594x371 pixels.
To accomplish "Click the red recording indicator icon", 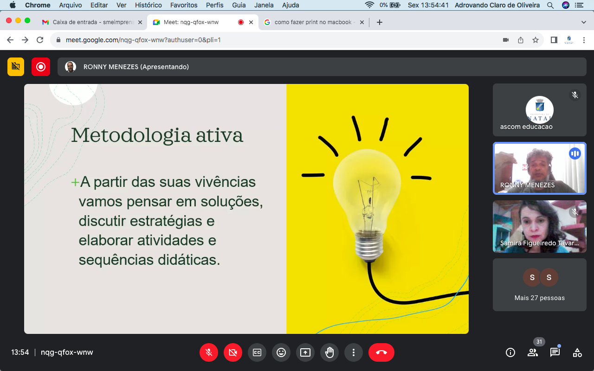I will pyautogui.click(x=41, y=67).
